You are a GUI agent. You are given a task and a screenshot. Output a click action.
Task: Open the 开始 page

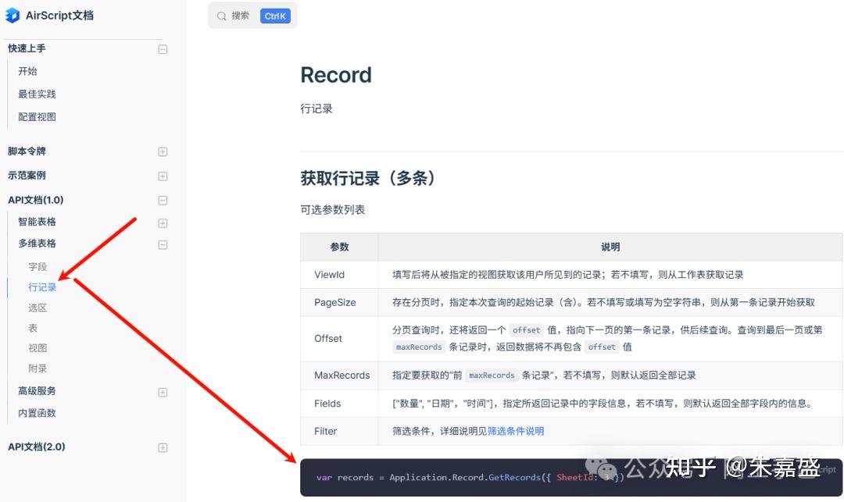[27, 71]
